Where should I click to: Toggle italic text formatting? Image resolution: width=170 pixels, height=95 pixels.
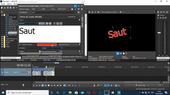(x=50, y=23)
